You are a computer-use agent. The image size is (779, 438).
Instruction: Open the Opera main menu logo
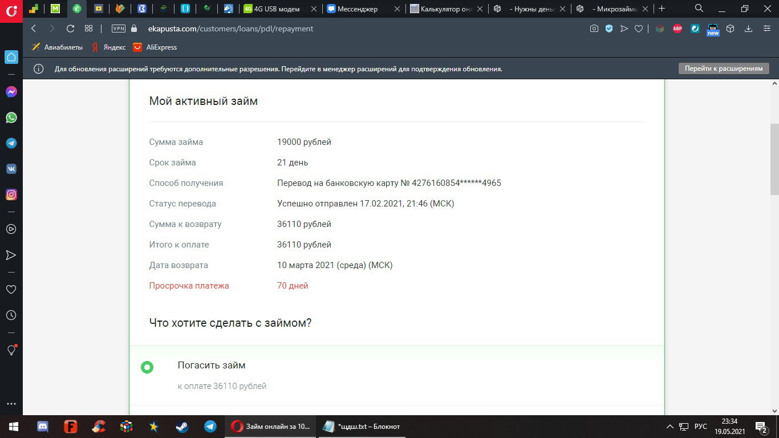[11, 10]
